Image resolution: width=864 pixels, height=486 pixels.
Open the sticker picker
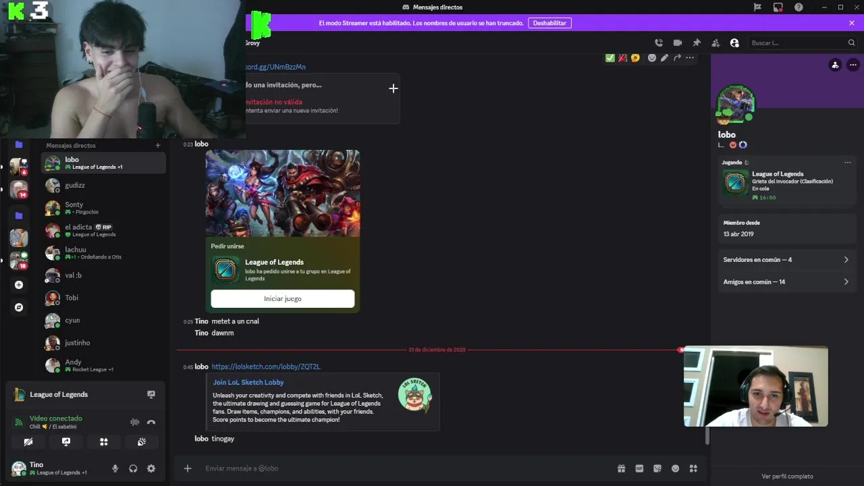click(657, 468)
